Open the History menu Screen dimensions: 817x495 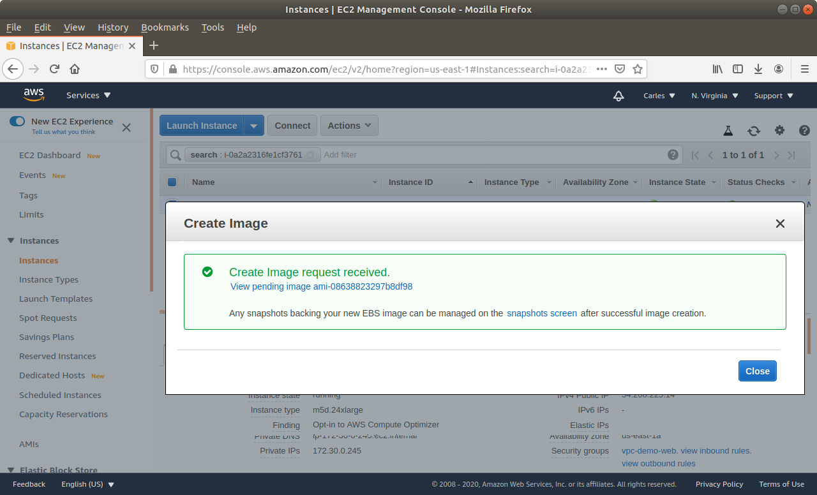pos(113,27)
